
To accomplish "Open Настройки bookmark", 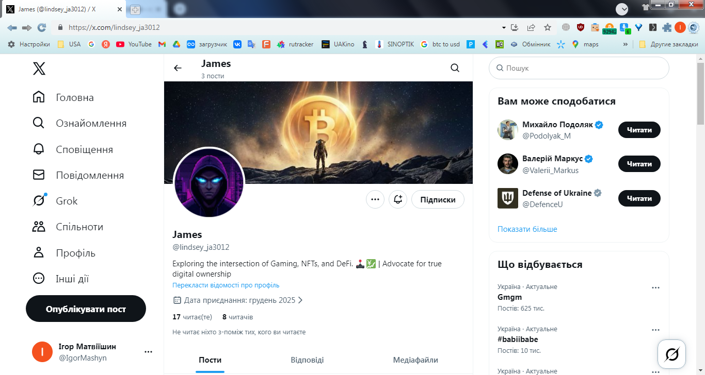I will [x=29, y=44].
